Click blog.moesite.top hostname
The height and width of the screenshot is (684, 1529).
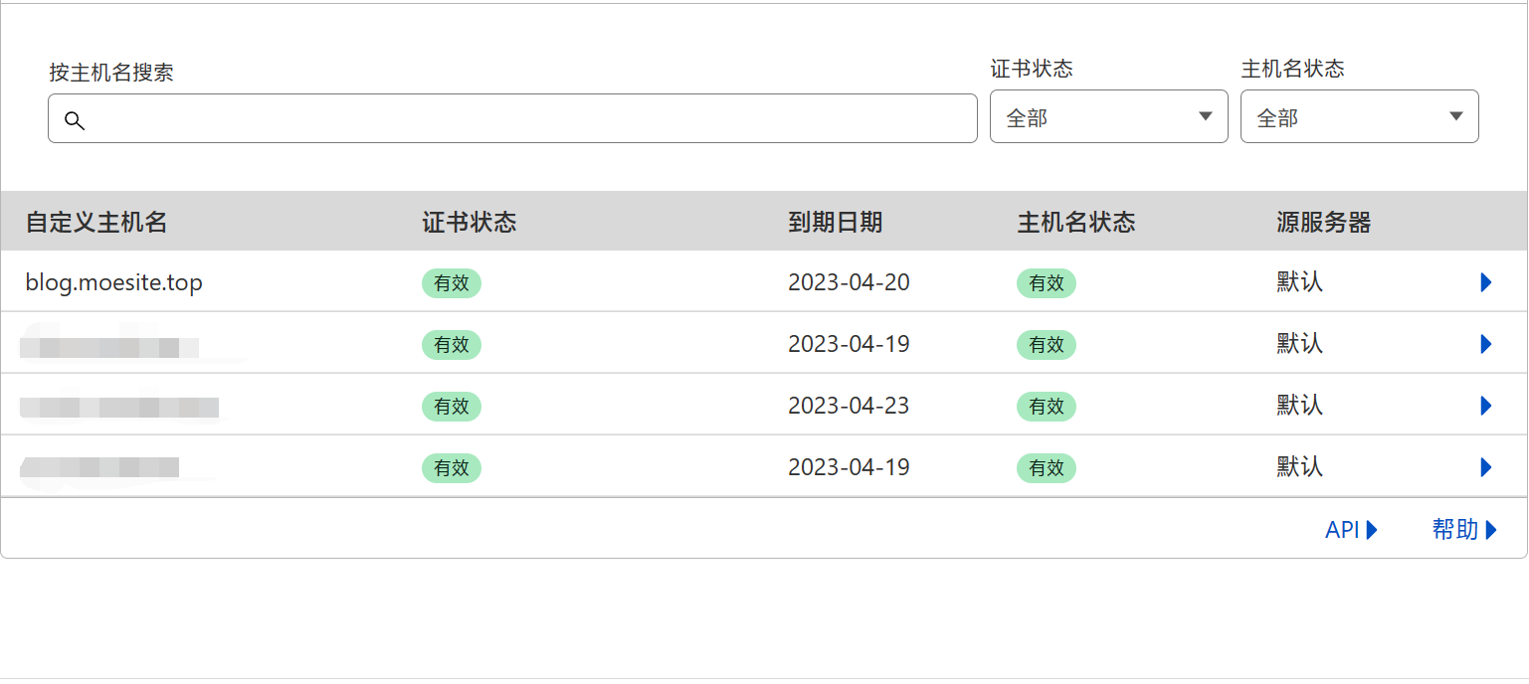(x=114, y=282)
